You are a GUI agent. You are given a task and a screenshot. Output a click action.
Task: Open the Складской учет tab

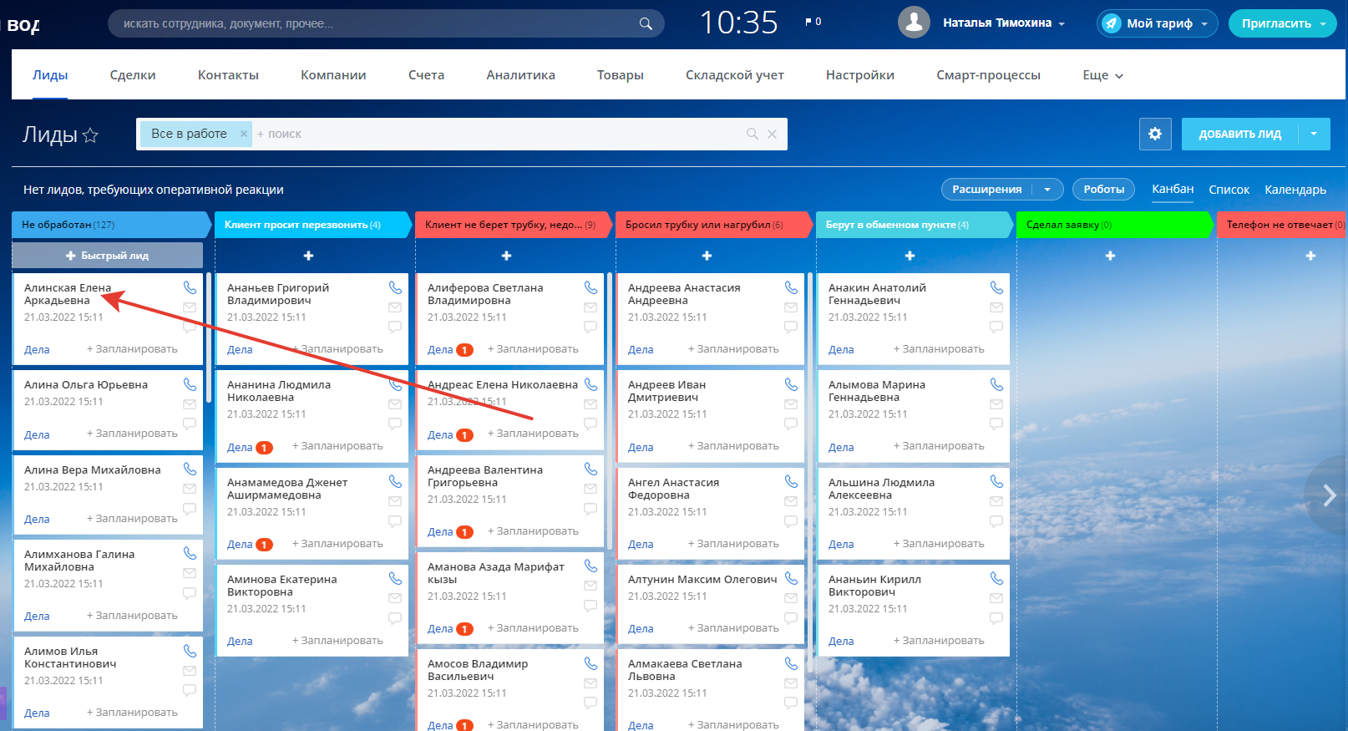(735, 75)
